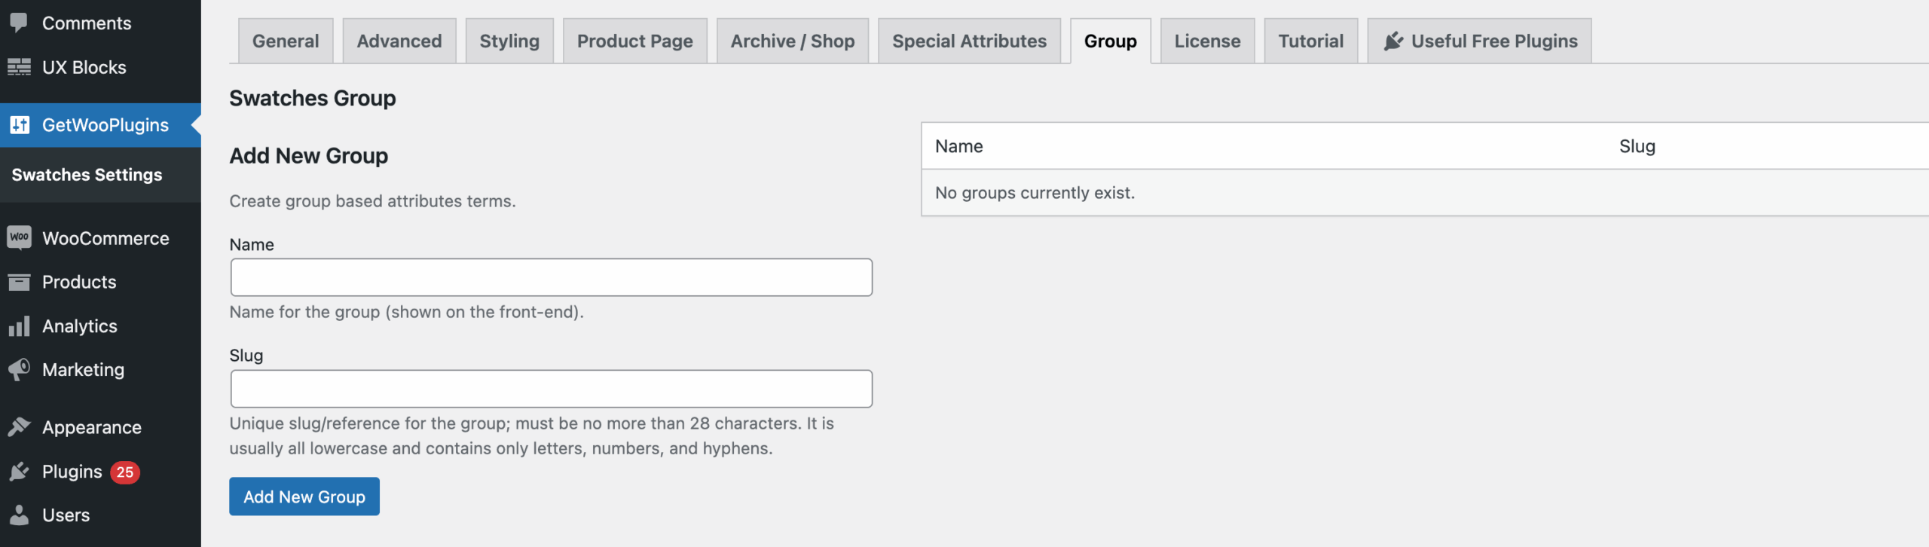Open the Products menu
Image resolution: width=1929 pixels, height=547 pixels.
tap(100, 282)
